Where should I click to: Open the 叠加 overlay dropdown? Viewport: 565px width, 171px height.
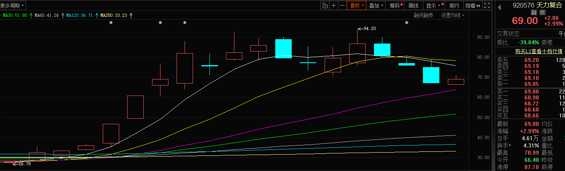[376, 6]
